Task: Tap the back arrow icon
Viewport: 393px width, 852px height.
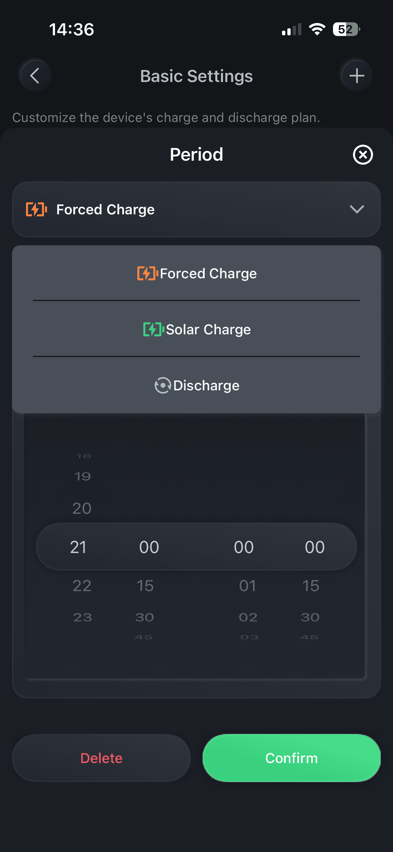Action: coord(35,76)
